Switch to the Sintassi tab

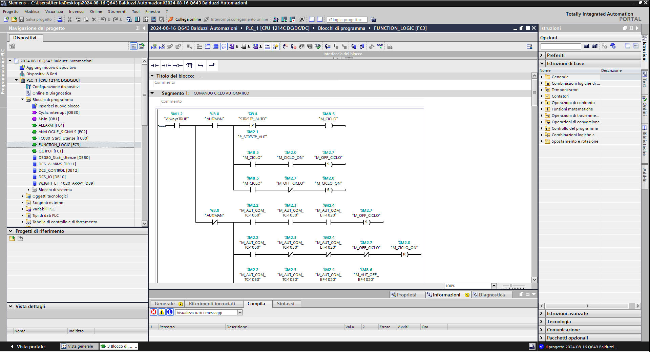(x=285, y=304)
